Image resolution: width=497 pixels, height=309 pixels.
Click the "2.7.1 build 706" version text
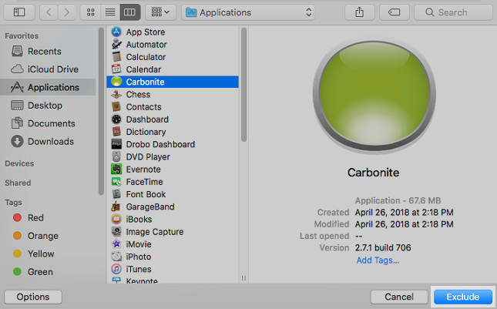[x=383, y=247]
